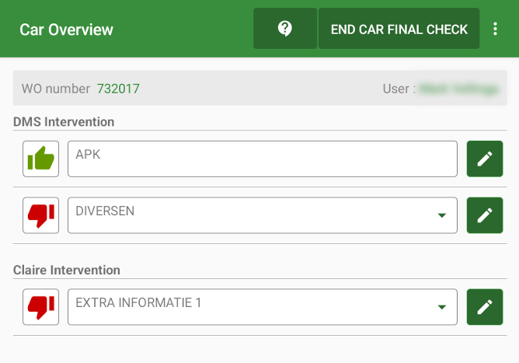Toggle the red thumbs-down for DIVERSEN
Image resolution: width=519 pixels, height=363 pixels.
tap(41, 215)
